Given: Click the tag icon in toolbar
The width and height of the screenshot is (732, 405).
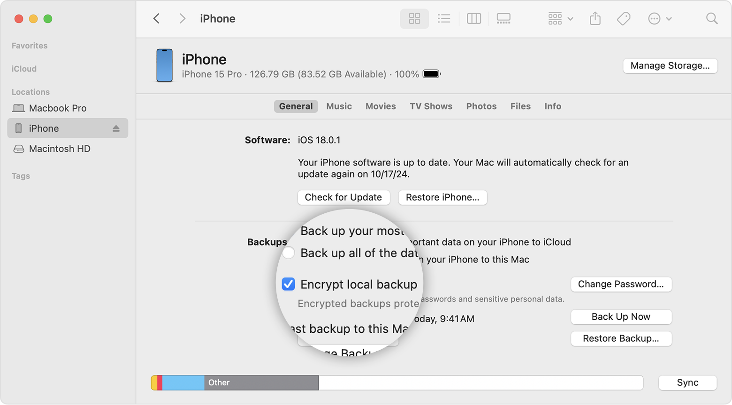Looking at the screenshot, I should coord(624,19).
